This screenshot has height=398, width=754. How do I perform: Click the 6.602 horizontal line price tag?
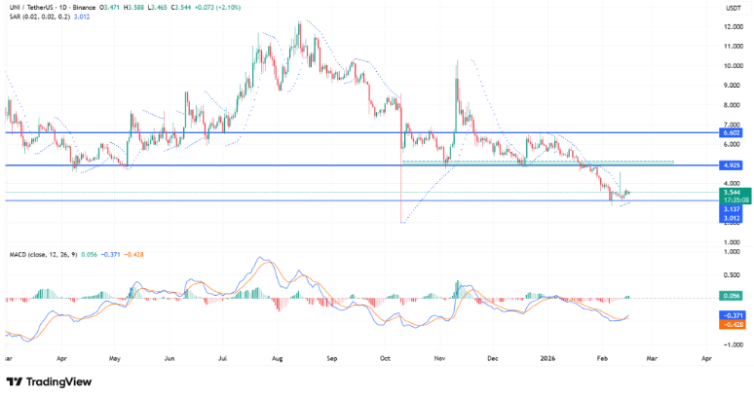tap(733, 132)
